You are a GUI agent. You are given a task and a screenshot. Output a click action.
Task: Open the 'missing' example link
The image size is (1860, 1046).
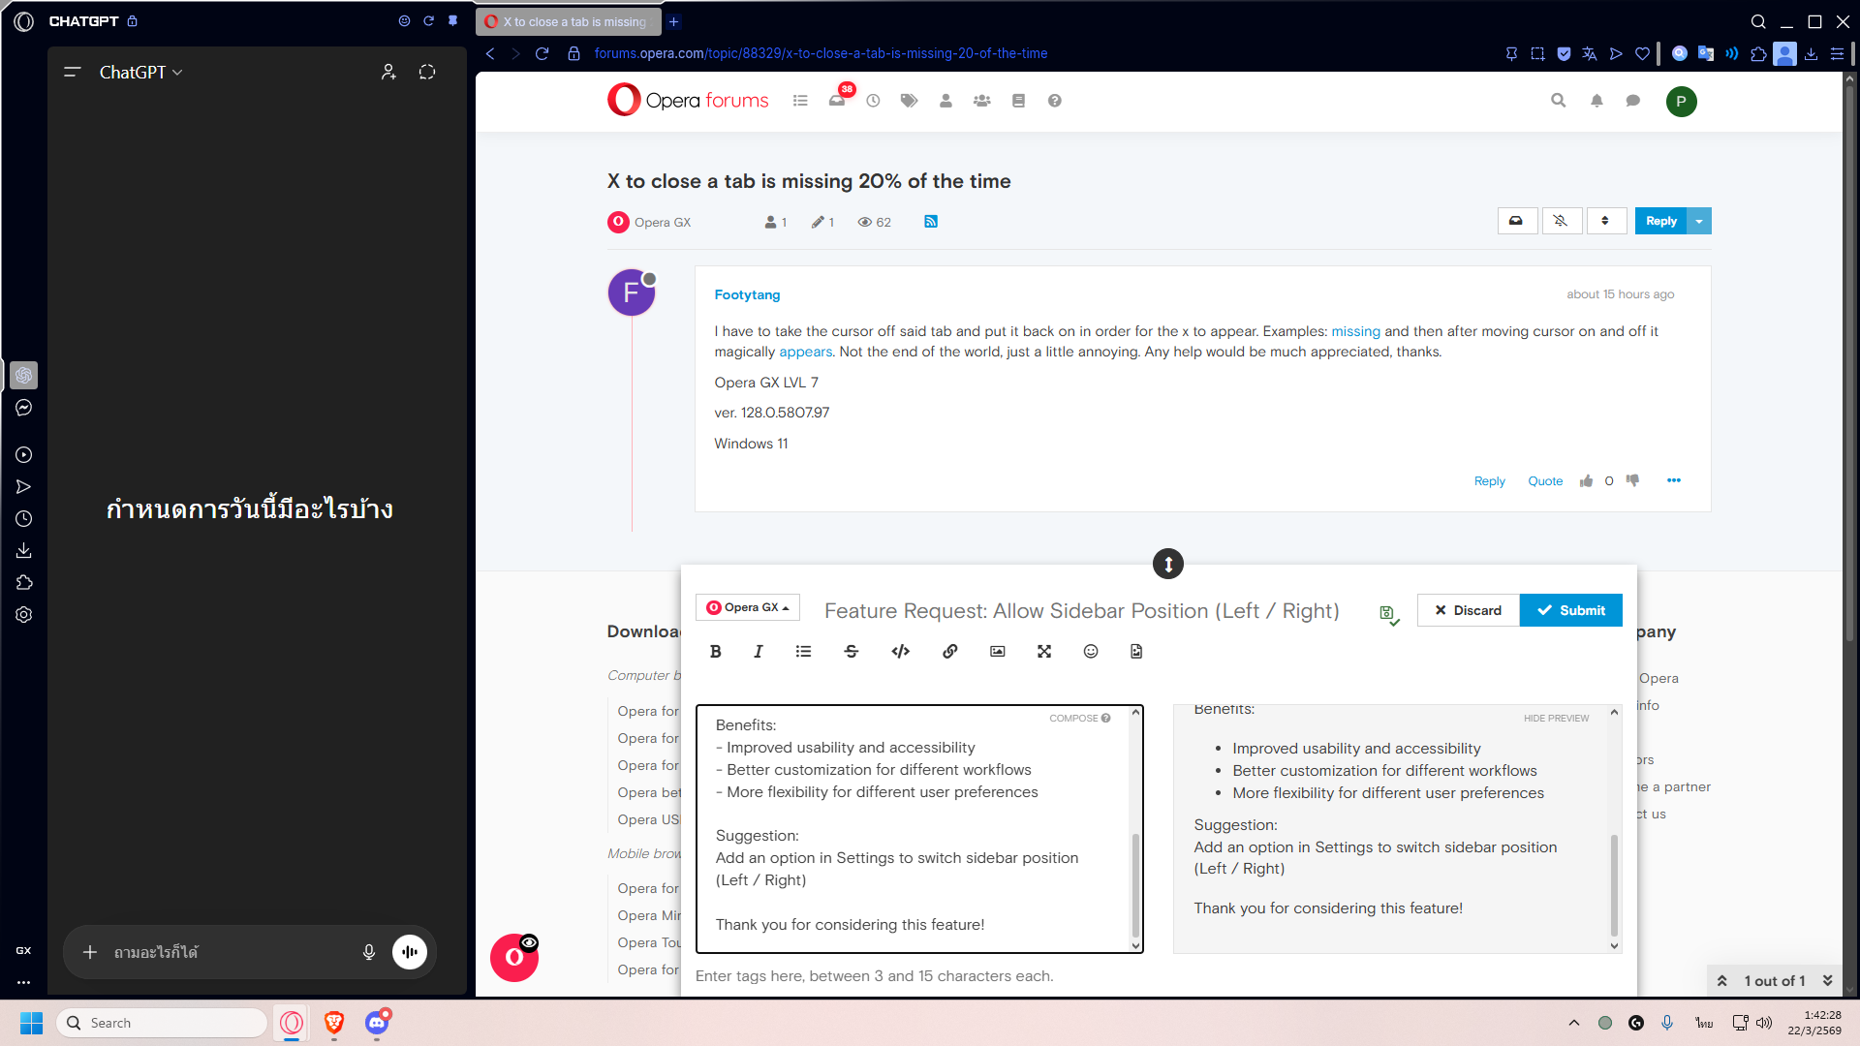tap(1355, 331)
